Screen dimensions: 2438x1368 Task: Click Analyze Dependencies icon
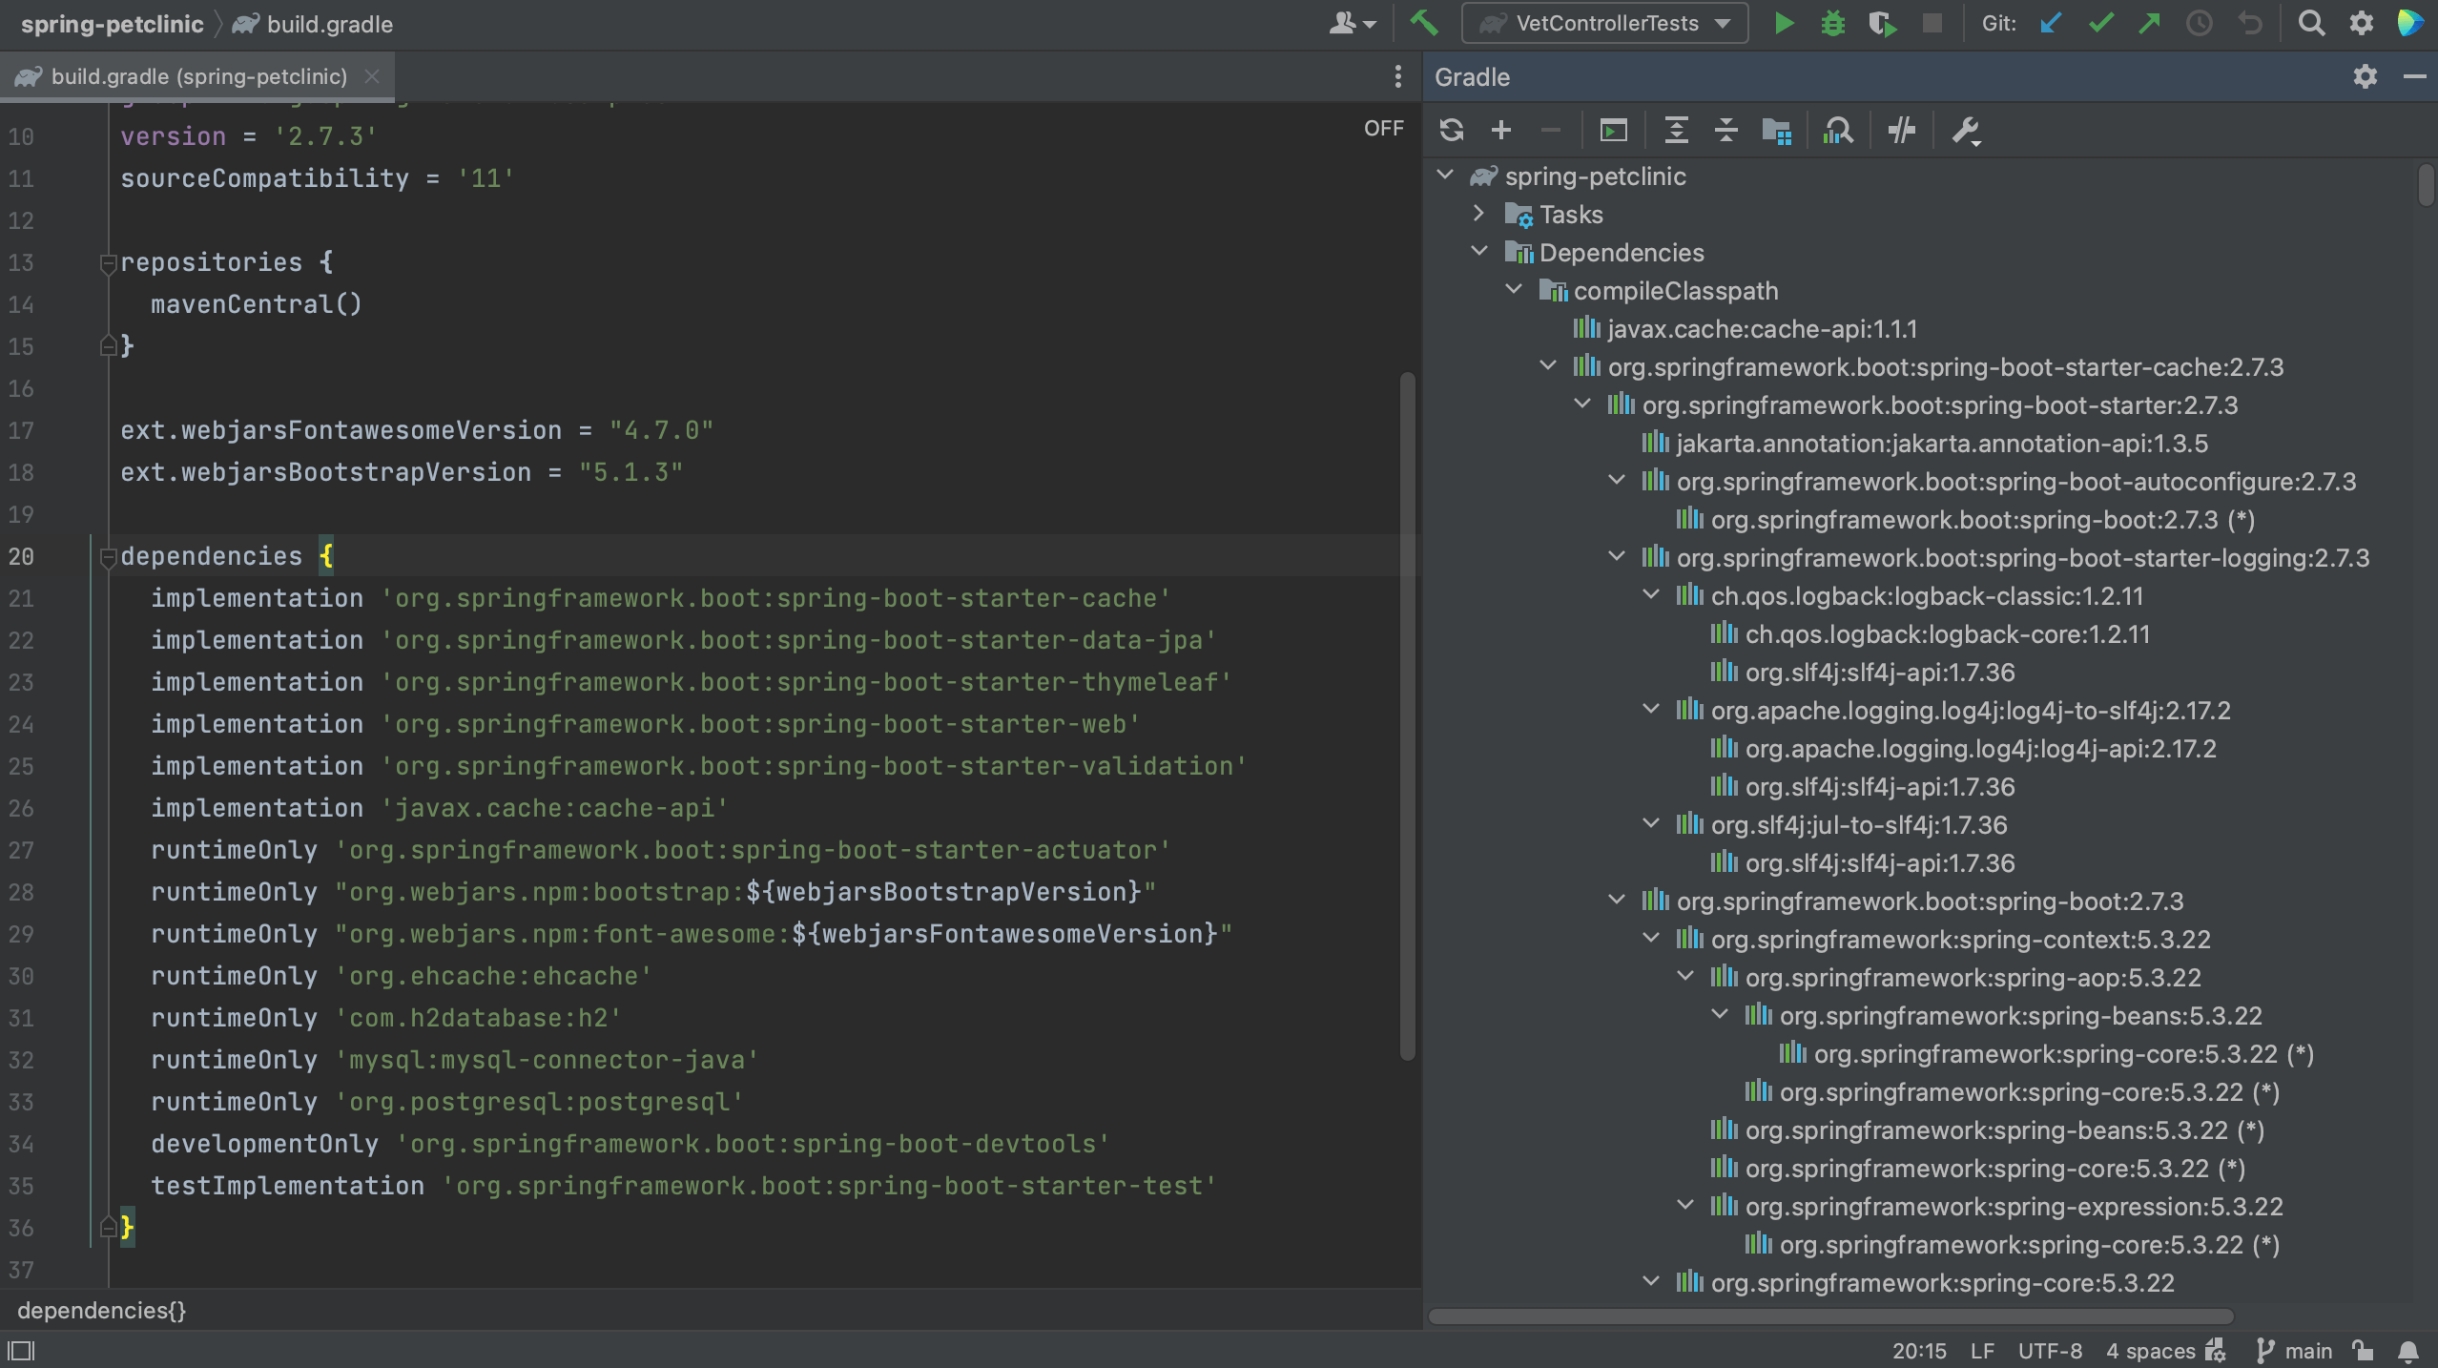(x=1837, y=130)
